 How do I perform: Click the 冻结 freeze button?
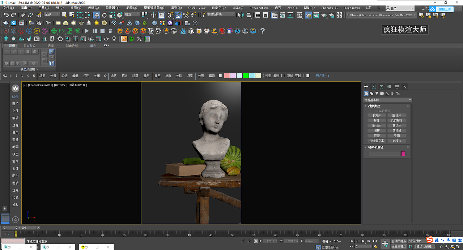pos(114,76)
